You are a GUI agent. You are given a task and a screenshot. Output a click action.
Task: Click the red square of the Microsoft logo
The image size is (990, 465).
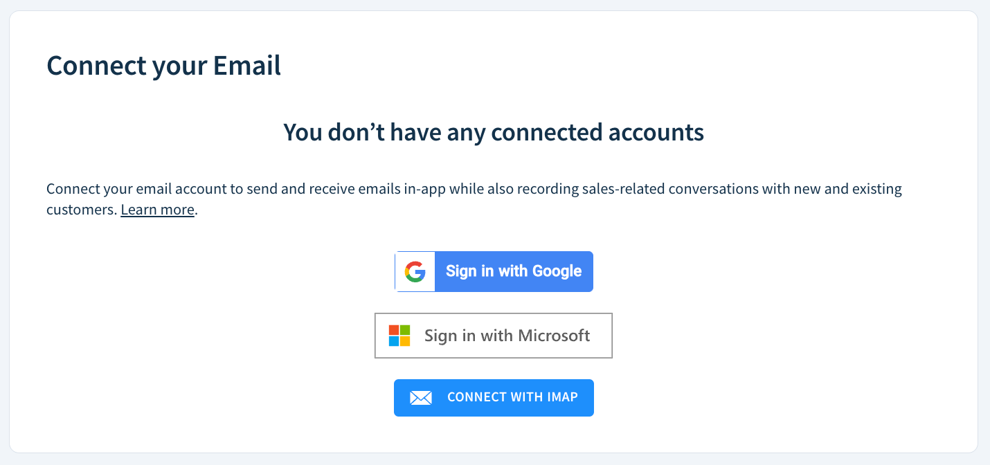point(394,330)
